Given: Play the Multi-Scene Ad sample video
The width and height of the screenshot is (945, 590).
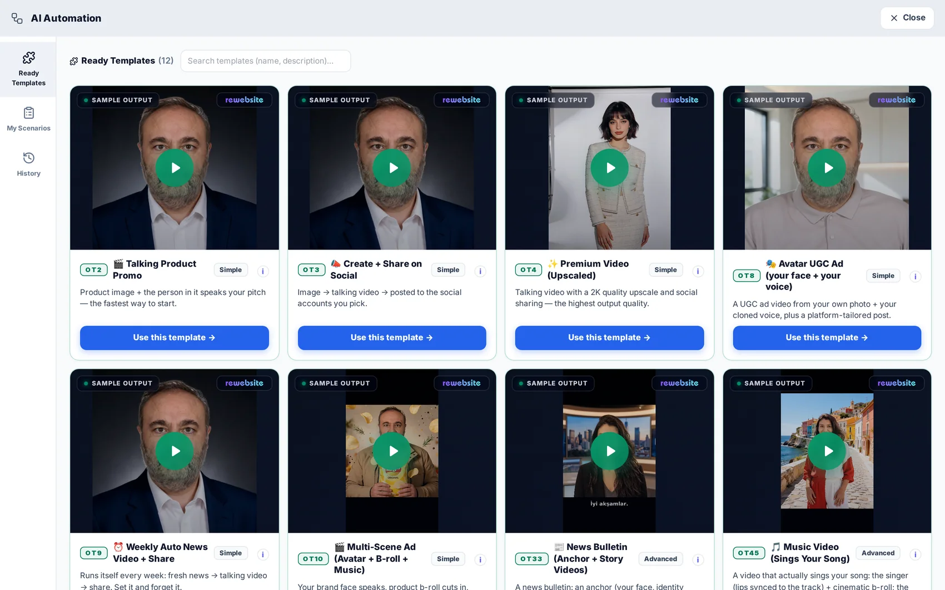Looking at the screenshot, I should [392, 451].
